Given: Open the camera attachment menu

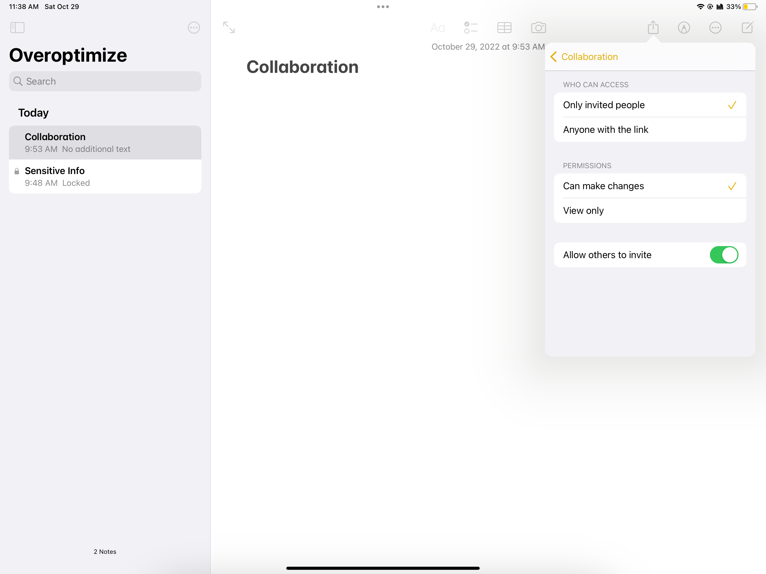Looking at the screenshot, I should 538,28.
